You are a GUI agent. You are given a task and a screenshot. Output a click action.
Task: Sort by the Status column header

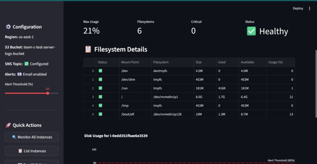point(107,62)
